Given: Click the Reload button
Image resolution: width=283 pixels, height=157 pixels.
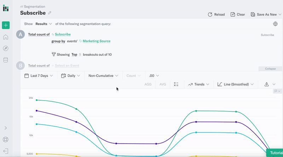Looking at the screenshot, I should pyautogui.click(x=216, y=14).
